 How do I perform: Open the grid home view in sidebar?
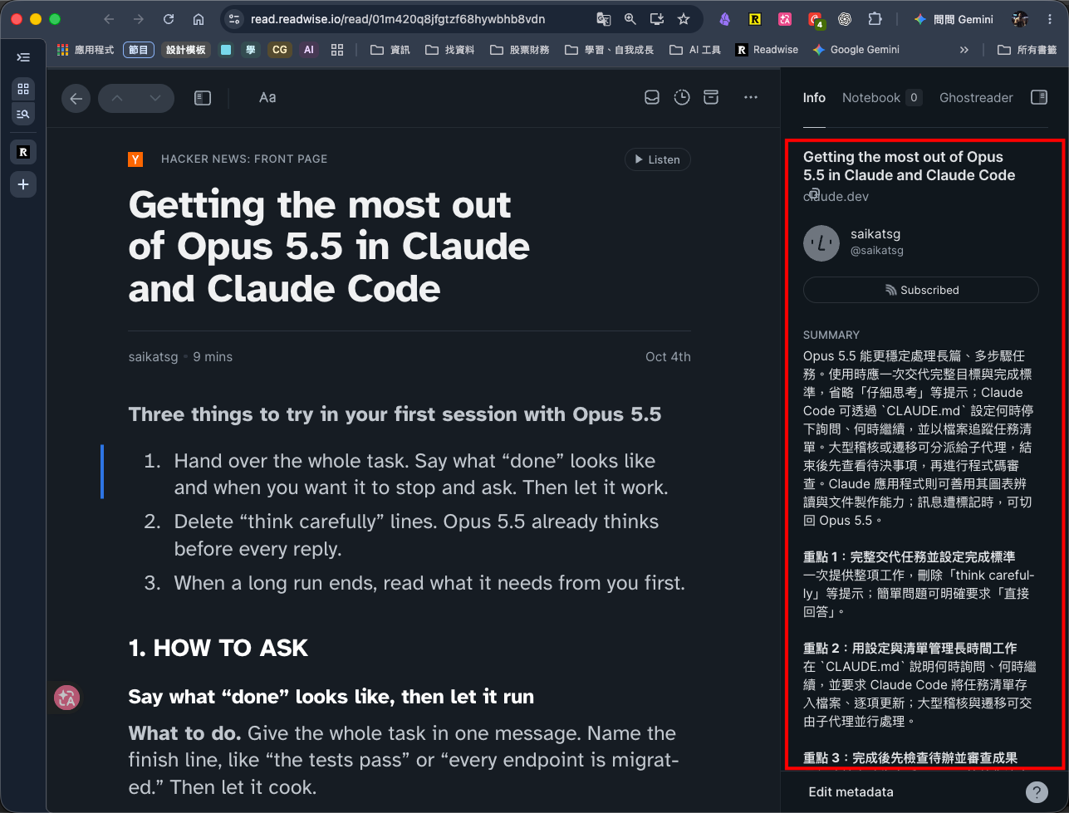[23, 89]
